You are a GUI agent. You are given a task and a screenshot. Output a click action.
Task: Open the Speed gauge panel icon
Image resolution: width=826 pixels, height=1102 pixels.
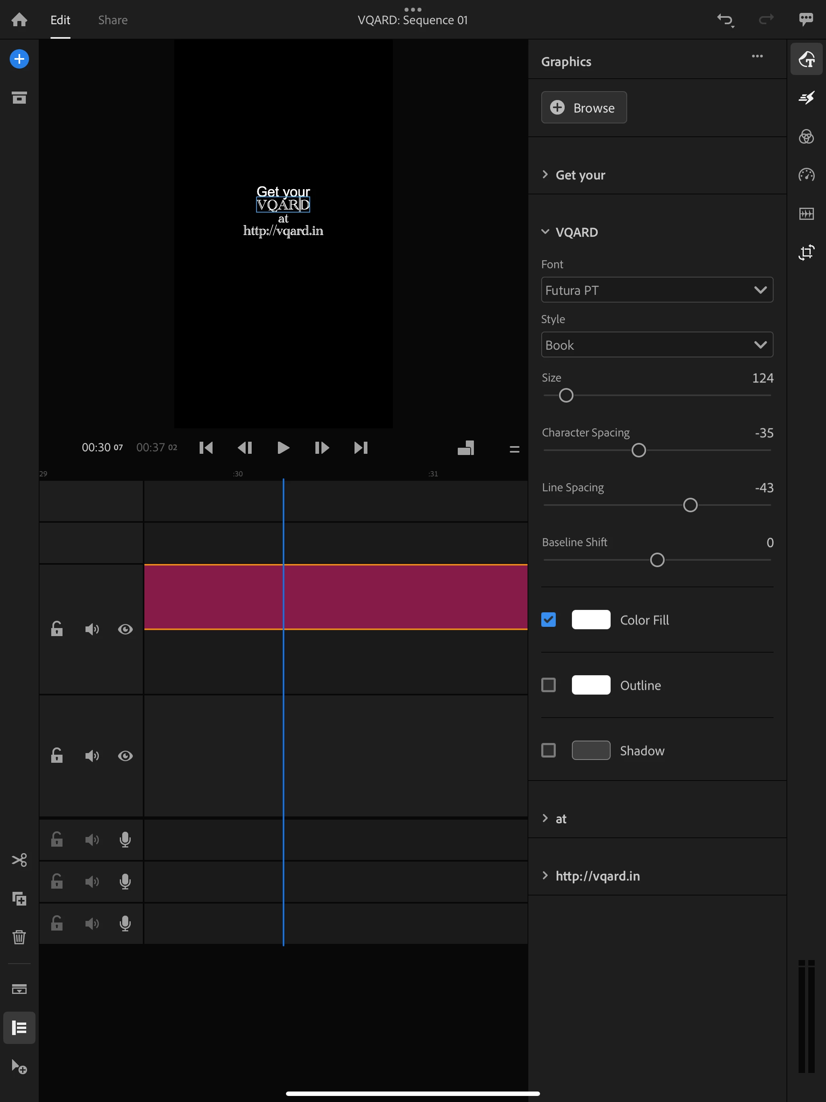806,175
